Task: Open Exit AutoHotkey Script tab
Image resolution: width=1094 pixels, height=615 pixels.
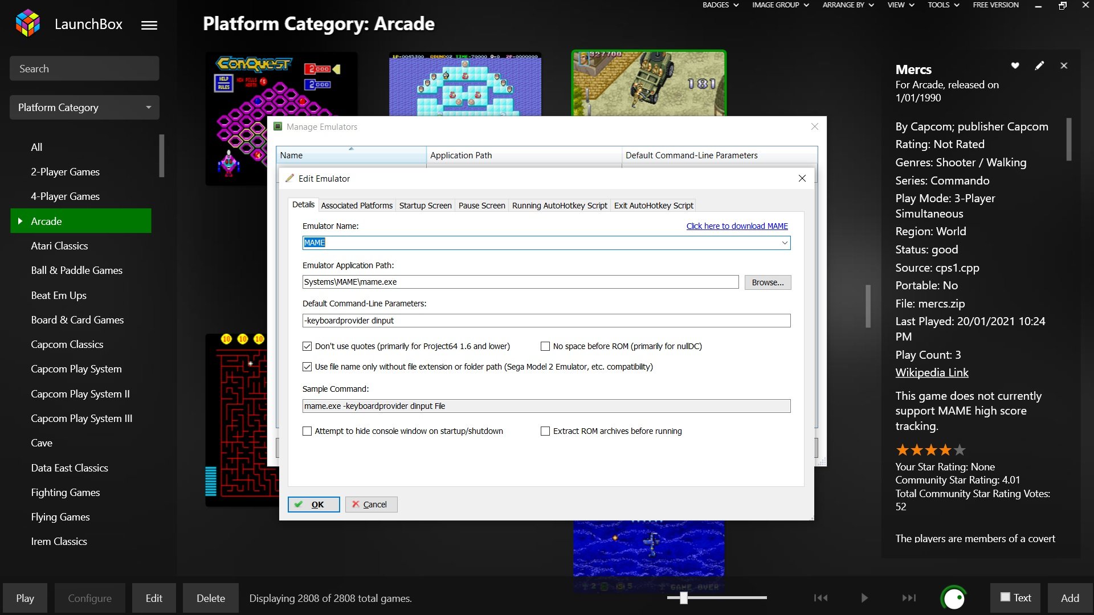Action: (654, 206)
